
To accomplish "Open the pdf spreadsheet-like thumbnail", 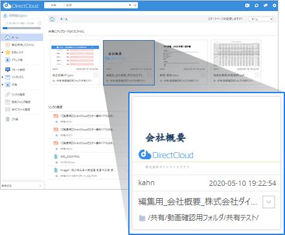I will coord(236,53).
